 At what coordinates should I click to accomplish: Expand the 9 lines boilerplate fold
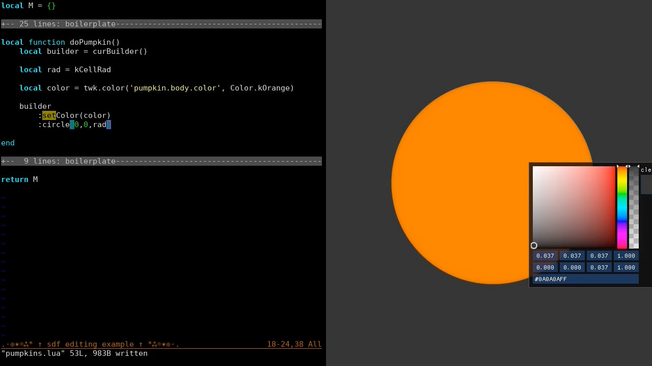tap(161, 161)
